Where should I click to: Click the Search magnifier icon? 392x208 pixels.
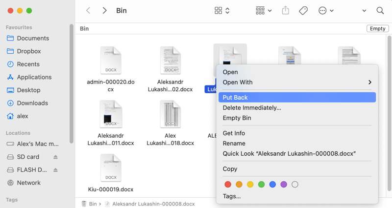380,10
